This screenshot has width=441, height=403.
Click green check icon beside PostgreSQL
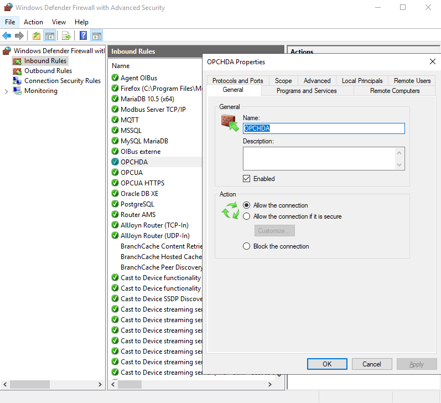tap(115, 204)
